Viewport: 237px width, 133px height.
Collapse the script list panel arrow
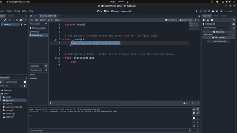(x=50, y=103)
